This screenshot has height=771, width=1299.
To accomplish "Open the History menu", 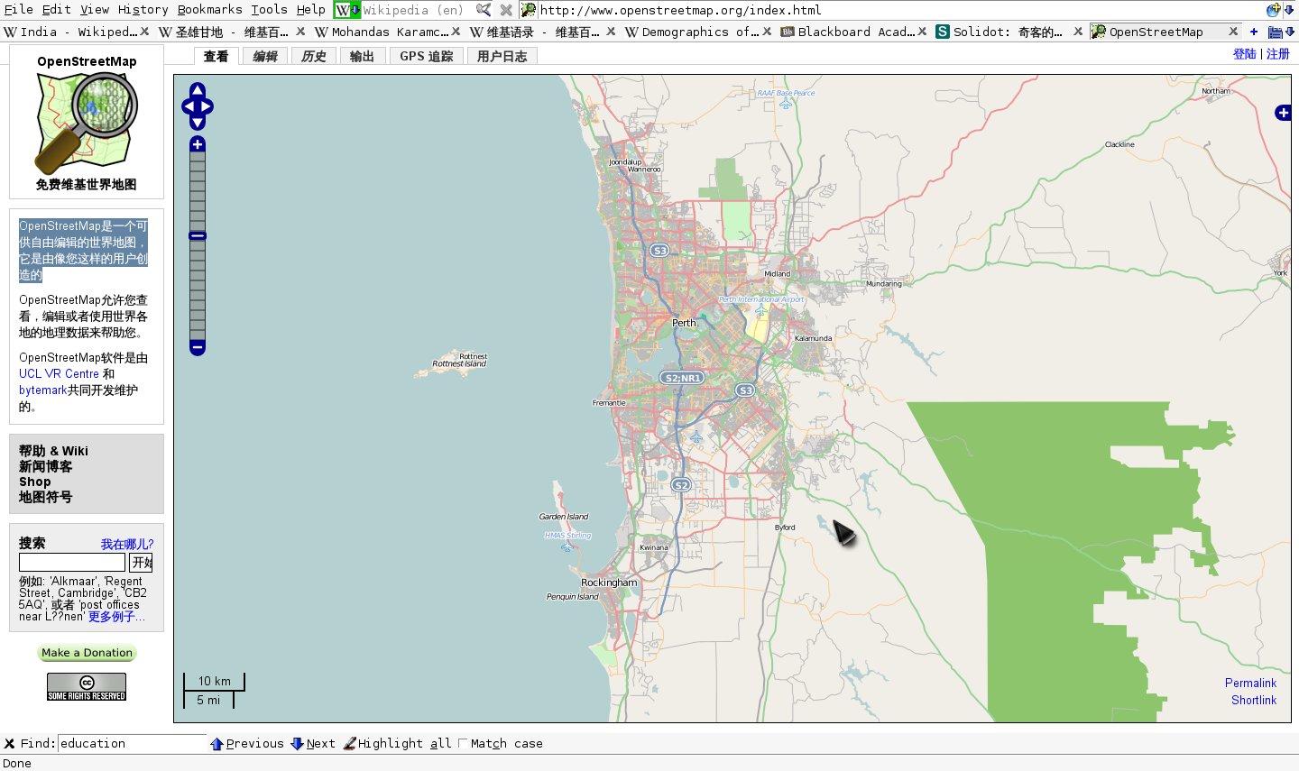I will click(x=143, y=10).
